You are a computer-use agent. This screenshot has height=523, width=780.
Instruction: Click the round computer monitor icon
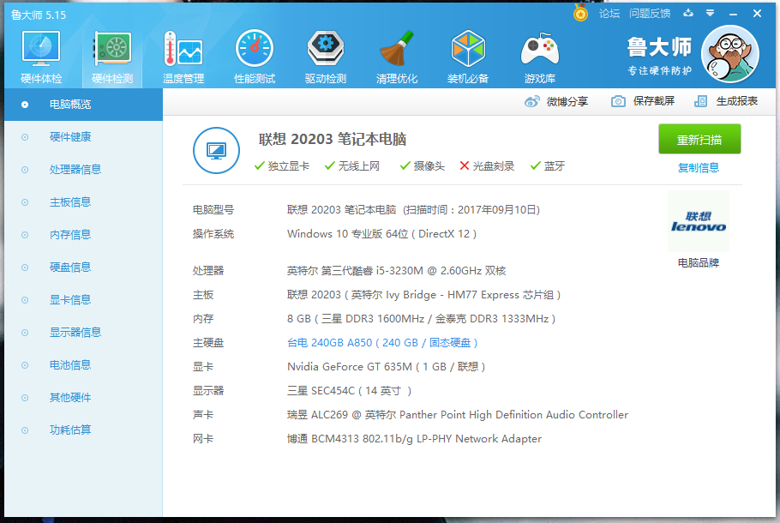[216, 150]
